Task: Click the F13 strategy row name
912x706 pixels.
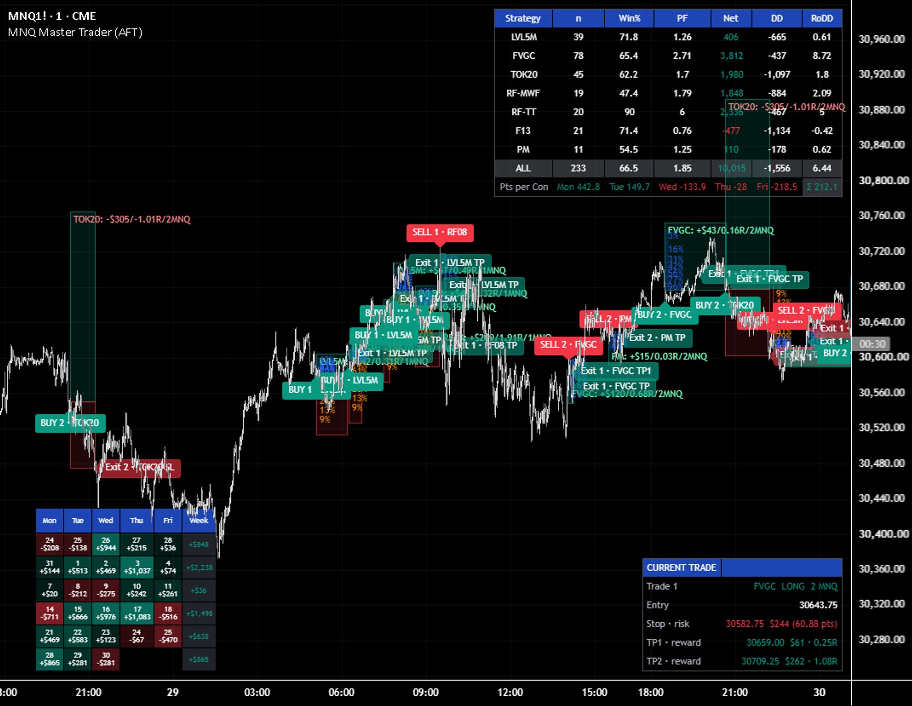Action: 523,131
